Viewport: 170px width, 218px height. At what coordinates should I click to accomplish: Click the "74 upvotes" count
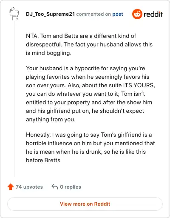coord(29,187)
